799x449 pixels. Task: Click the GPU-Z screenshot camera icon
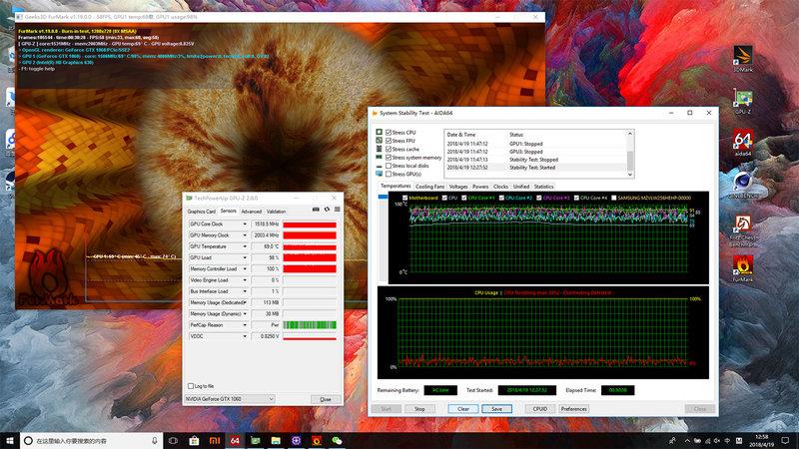click(x=316, y=210)
